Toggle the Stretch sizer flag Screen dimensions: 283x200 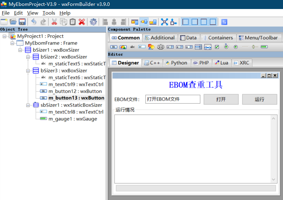coord(174,22)
